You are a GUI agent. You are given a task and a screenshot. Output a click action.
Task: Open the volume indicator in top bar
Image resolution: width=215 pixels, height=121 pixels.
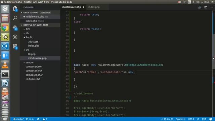pos(198,2)
